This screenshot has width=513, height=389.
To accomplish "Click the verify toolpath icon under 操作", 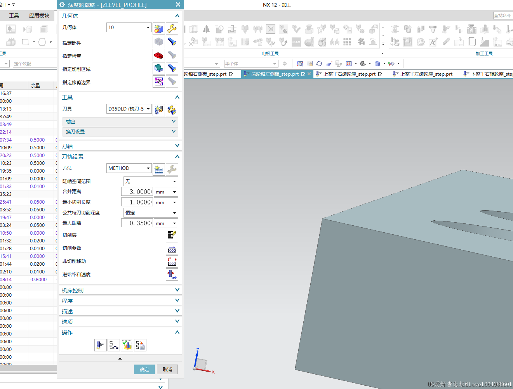I will pos(127,345).
